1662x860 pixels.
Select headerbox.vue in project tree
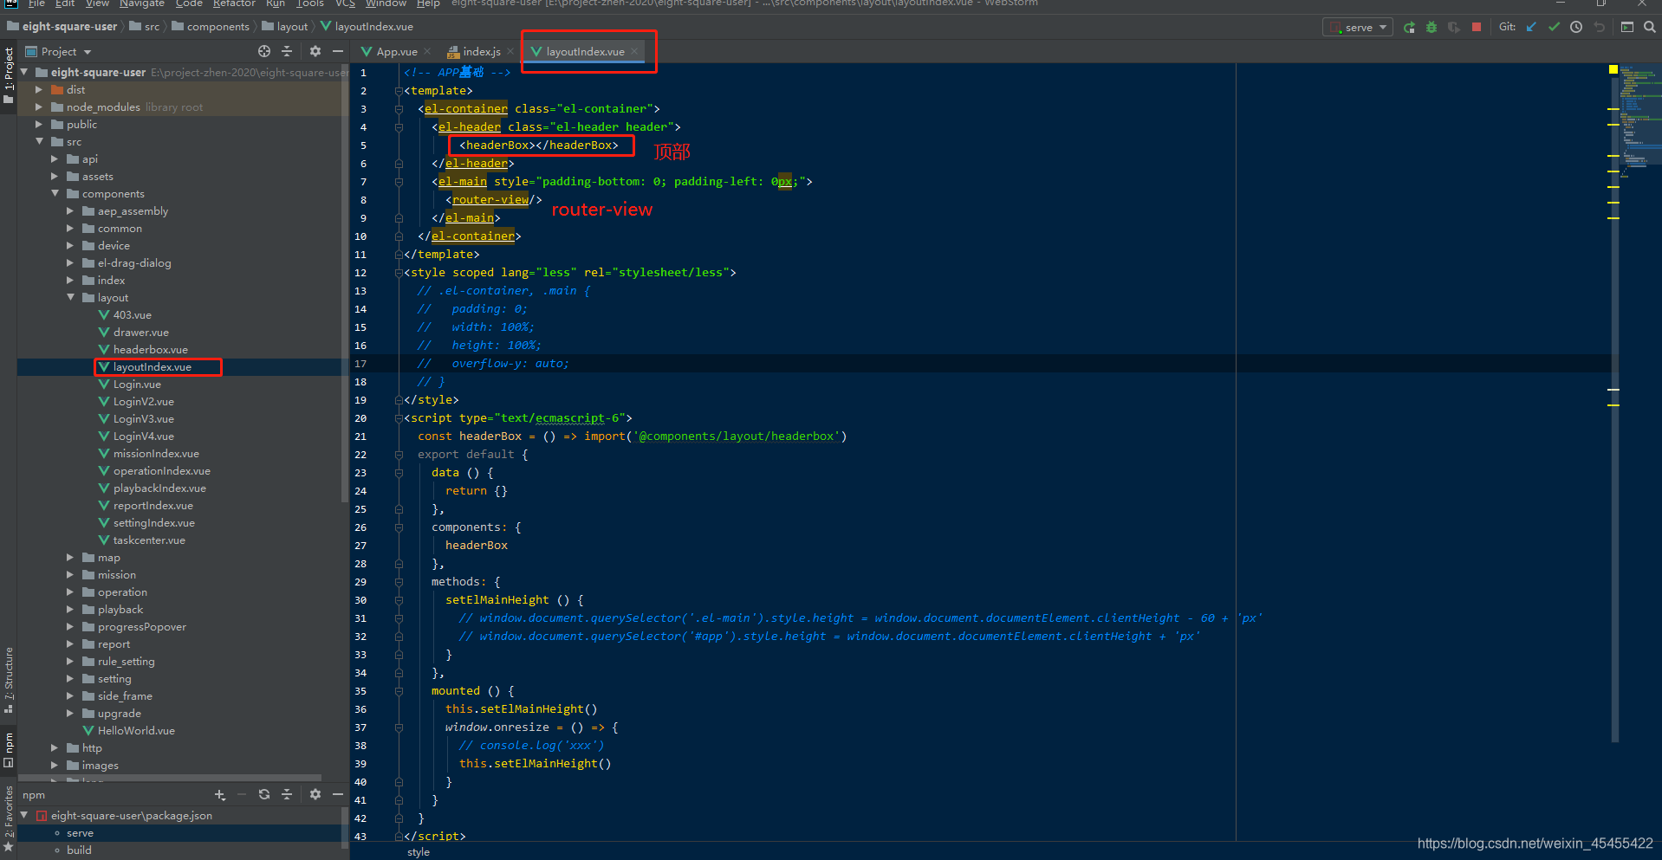(x=150, y=350)
